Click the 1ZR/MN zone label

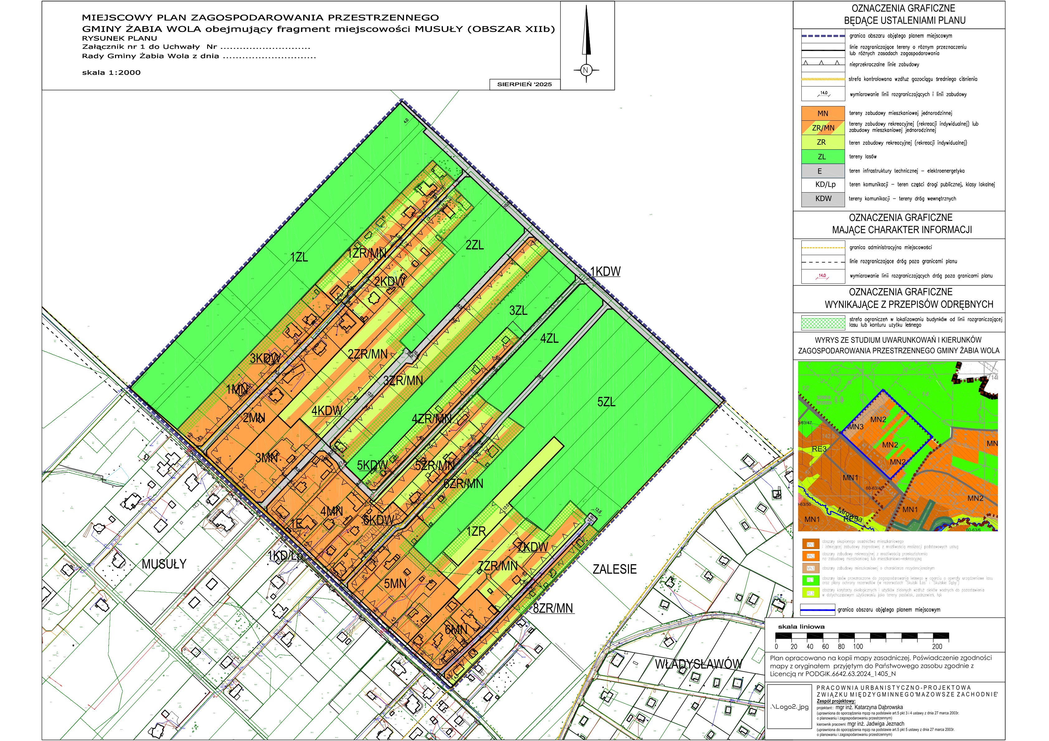coord(367,253)
